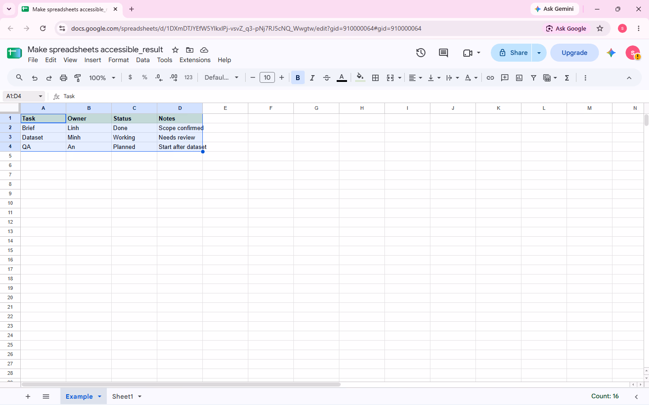Activate the paint format tool
The image size is (649, 405).
pos(78,78)
